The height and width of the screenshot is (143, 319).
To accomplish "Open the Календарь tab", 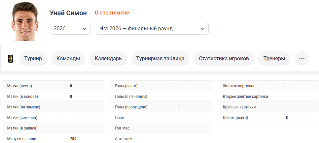I will (108, 59).
